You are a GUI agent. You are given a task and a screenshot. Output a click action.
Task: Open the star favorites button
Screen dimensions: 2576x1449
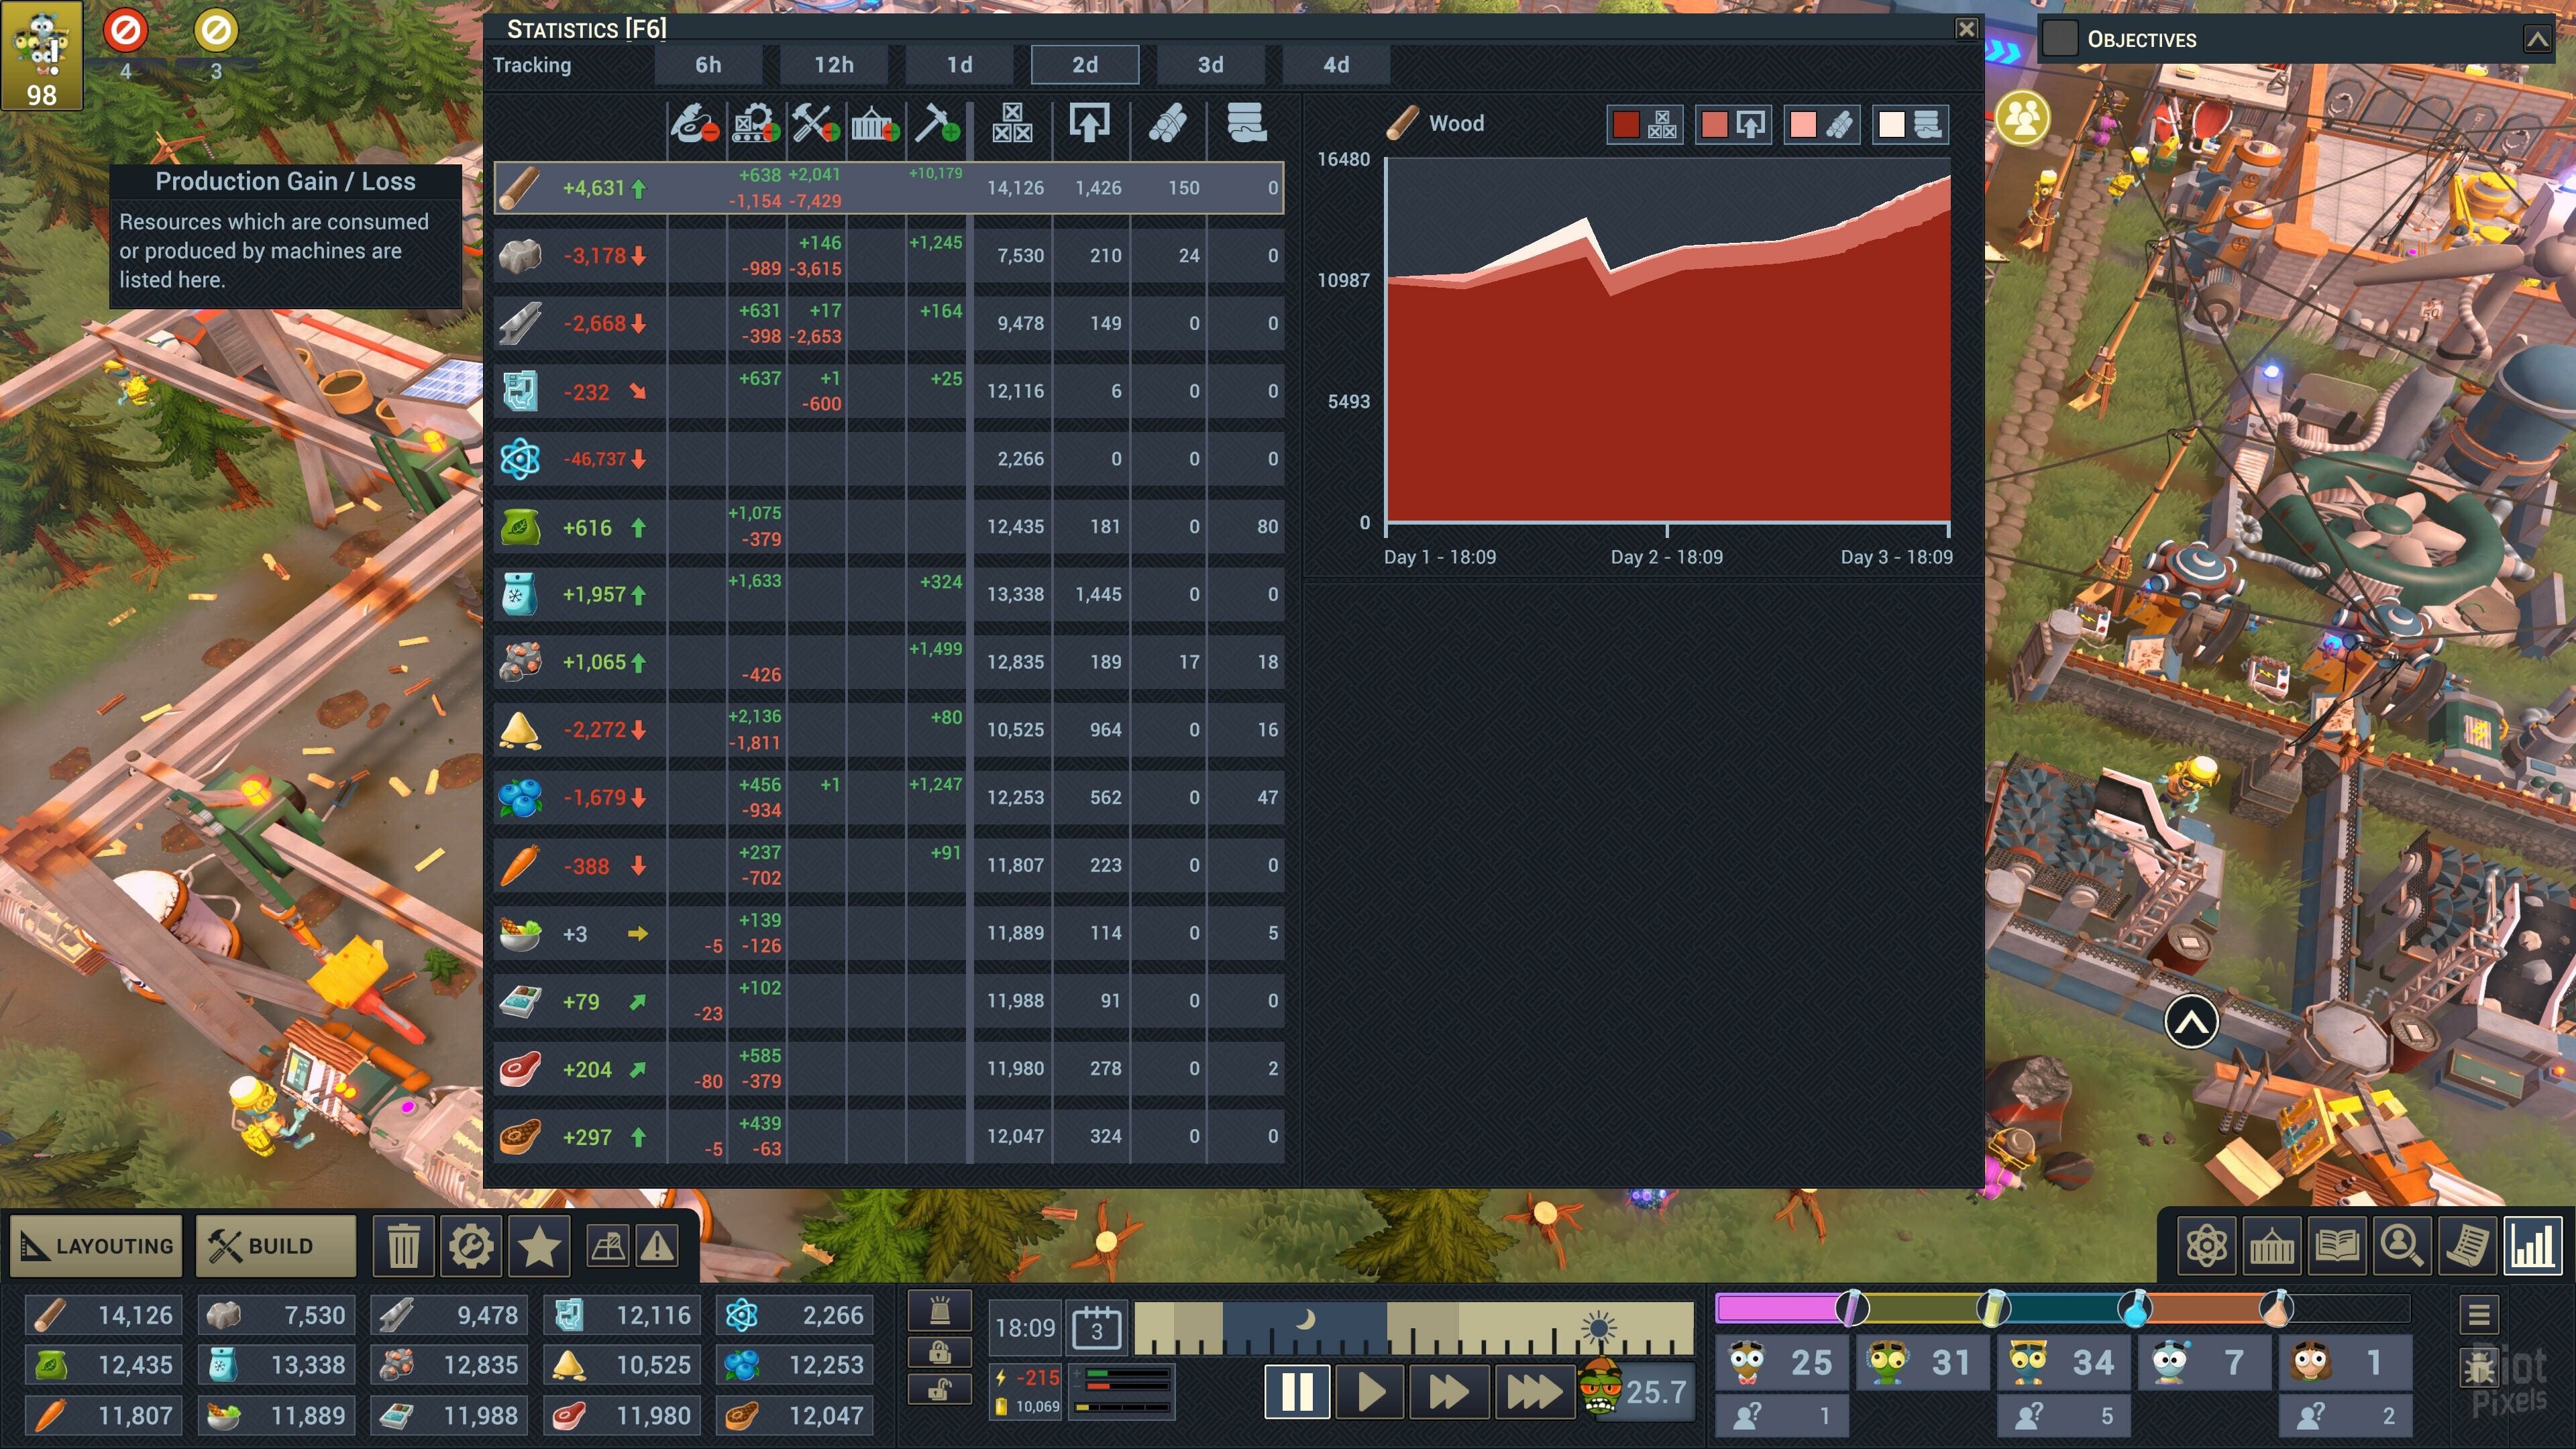(x=539, y=1246)
